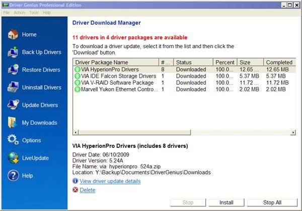Click the My Downloads folder icon
This screenshot has height=211, width=302.
coord(12,122)
